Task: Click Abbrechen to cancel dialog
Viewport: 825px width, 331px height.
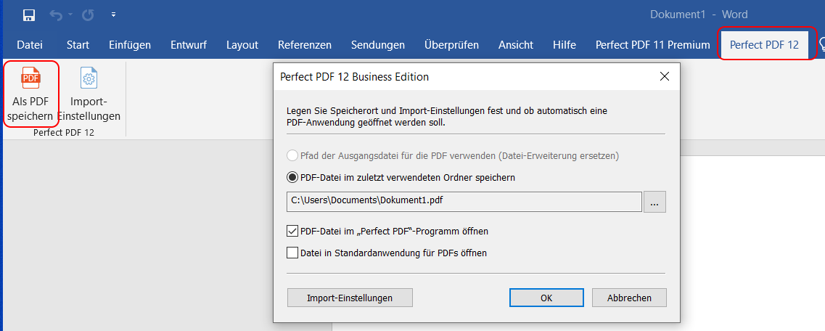Action: tap(629, 298)
